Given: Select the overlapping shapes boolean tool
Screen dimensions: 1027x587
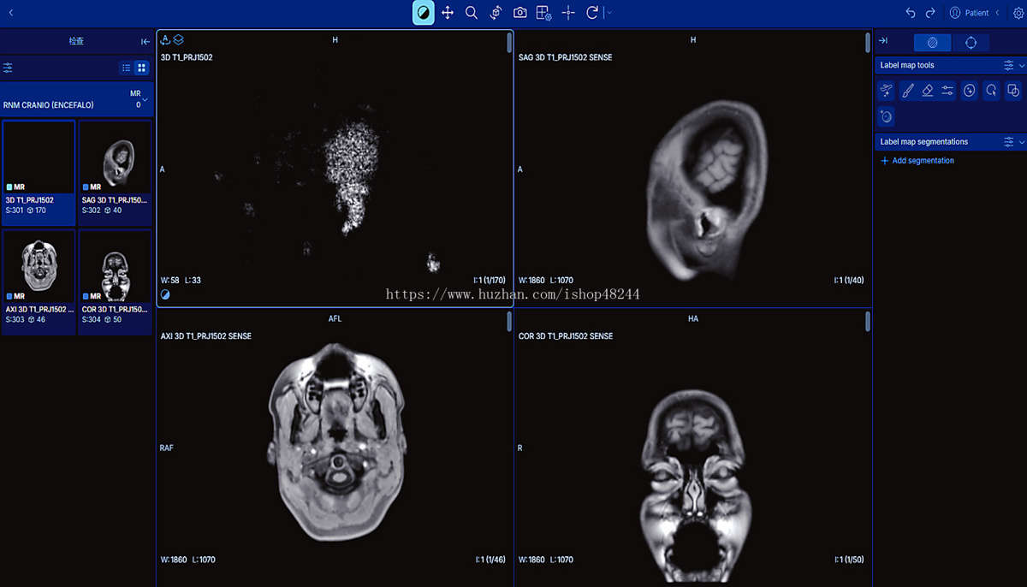Looking at the screenshot, I should point(1013,90).
